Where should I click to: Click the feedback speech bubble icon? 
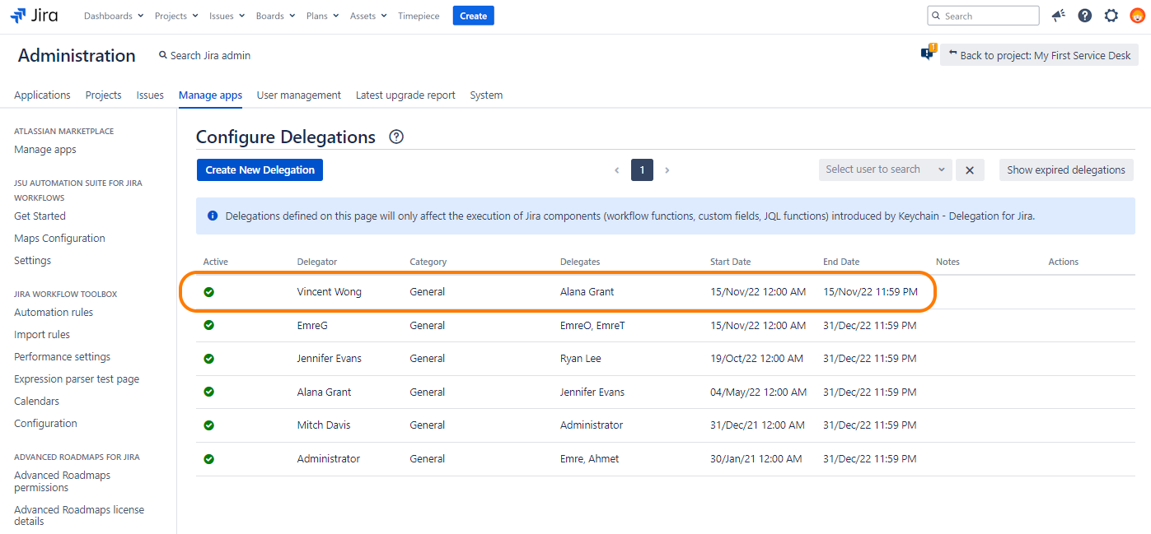[x=928, y=54]
